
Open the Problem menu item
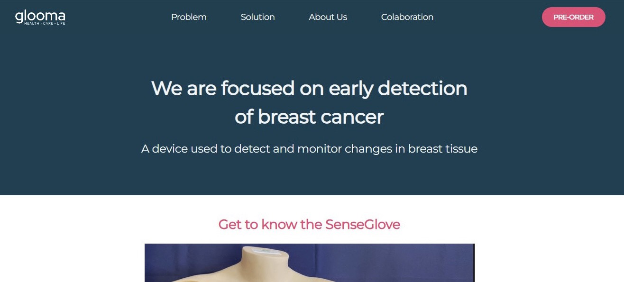[x=189, y=17]
